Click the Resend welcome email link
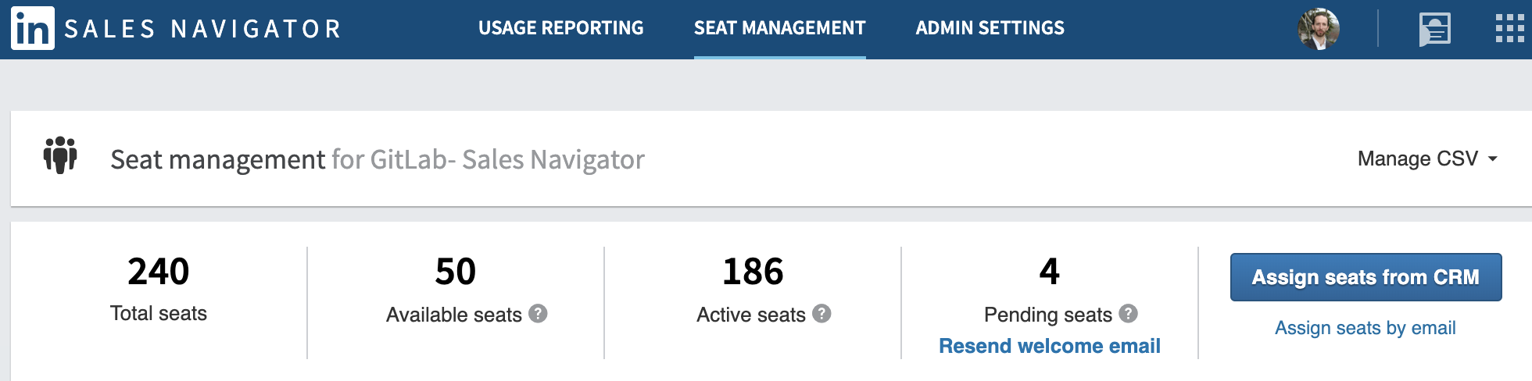 point(1049,346)
